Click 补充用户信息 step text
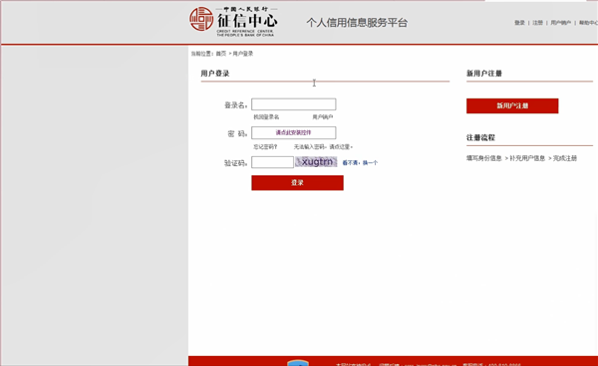Viewport: 598px width, 366px height. click(527, 158)
